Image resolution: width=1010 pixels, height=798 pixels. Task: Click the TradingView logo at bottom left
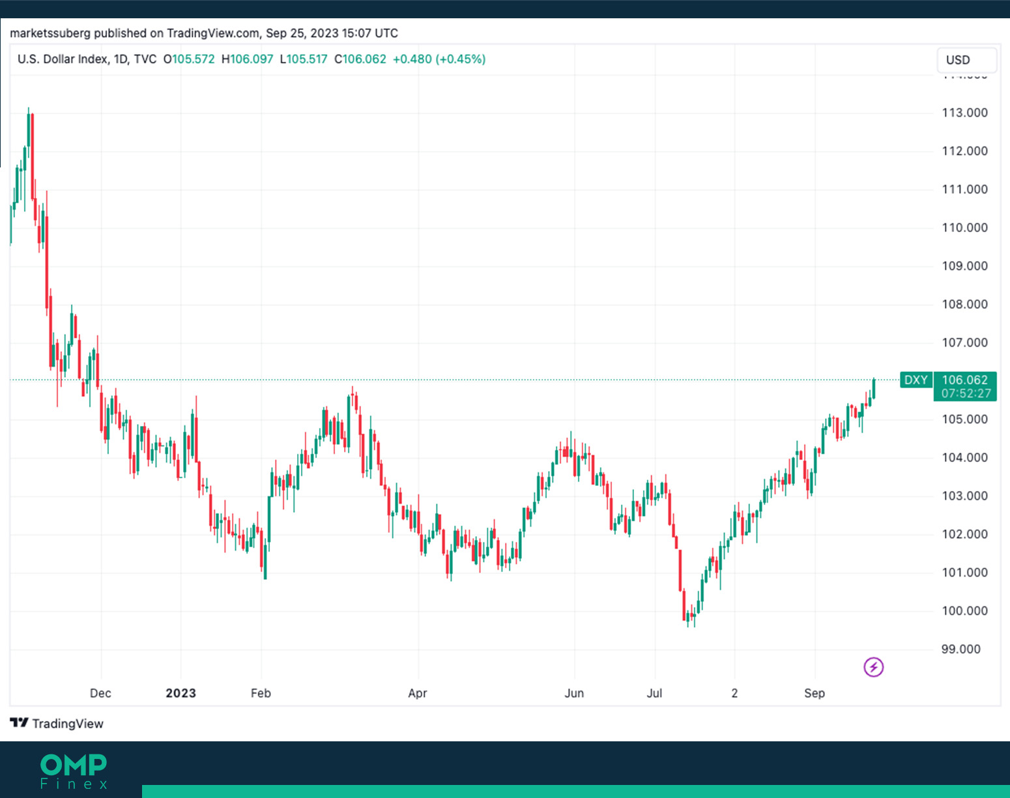click(x=57, y=724)
